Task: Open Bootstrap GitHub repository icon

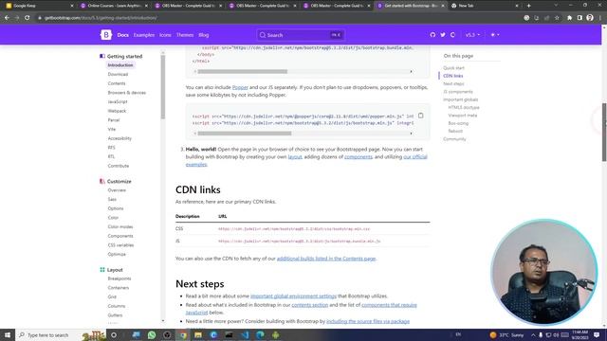Action: pyautogui.click(x=432, y=35)
